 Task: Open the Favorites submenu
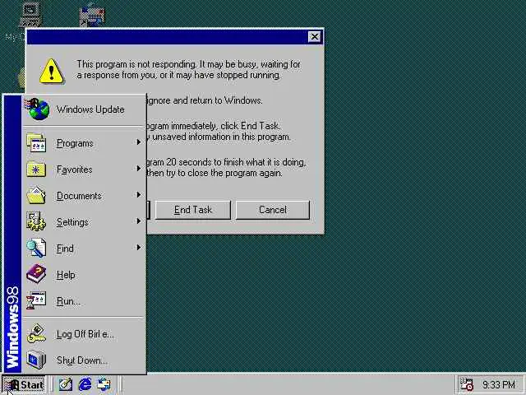pos(84,170)
